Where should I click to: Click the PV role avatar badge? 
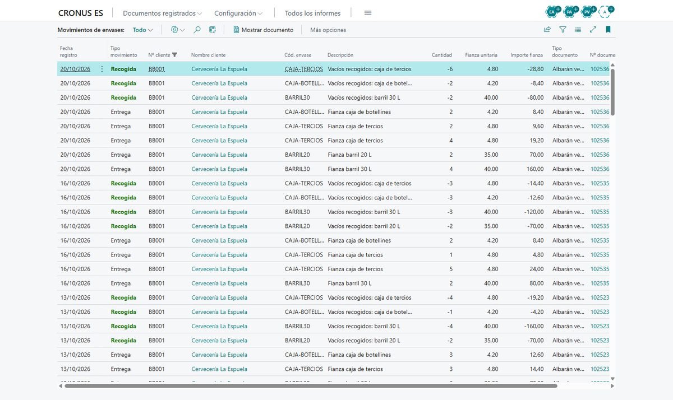point(587,11)
